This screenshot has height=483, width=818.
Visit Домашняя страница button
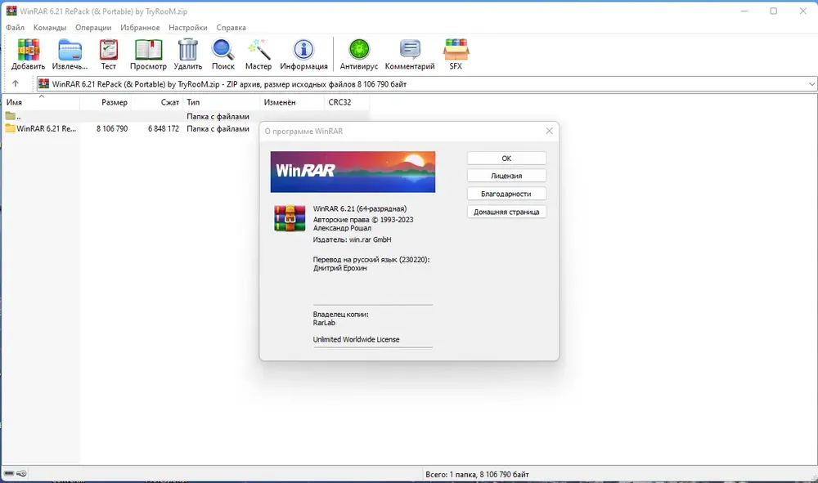click(506, 212)
